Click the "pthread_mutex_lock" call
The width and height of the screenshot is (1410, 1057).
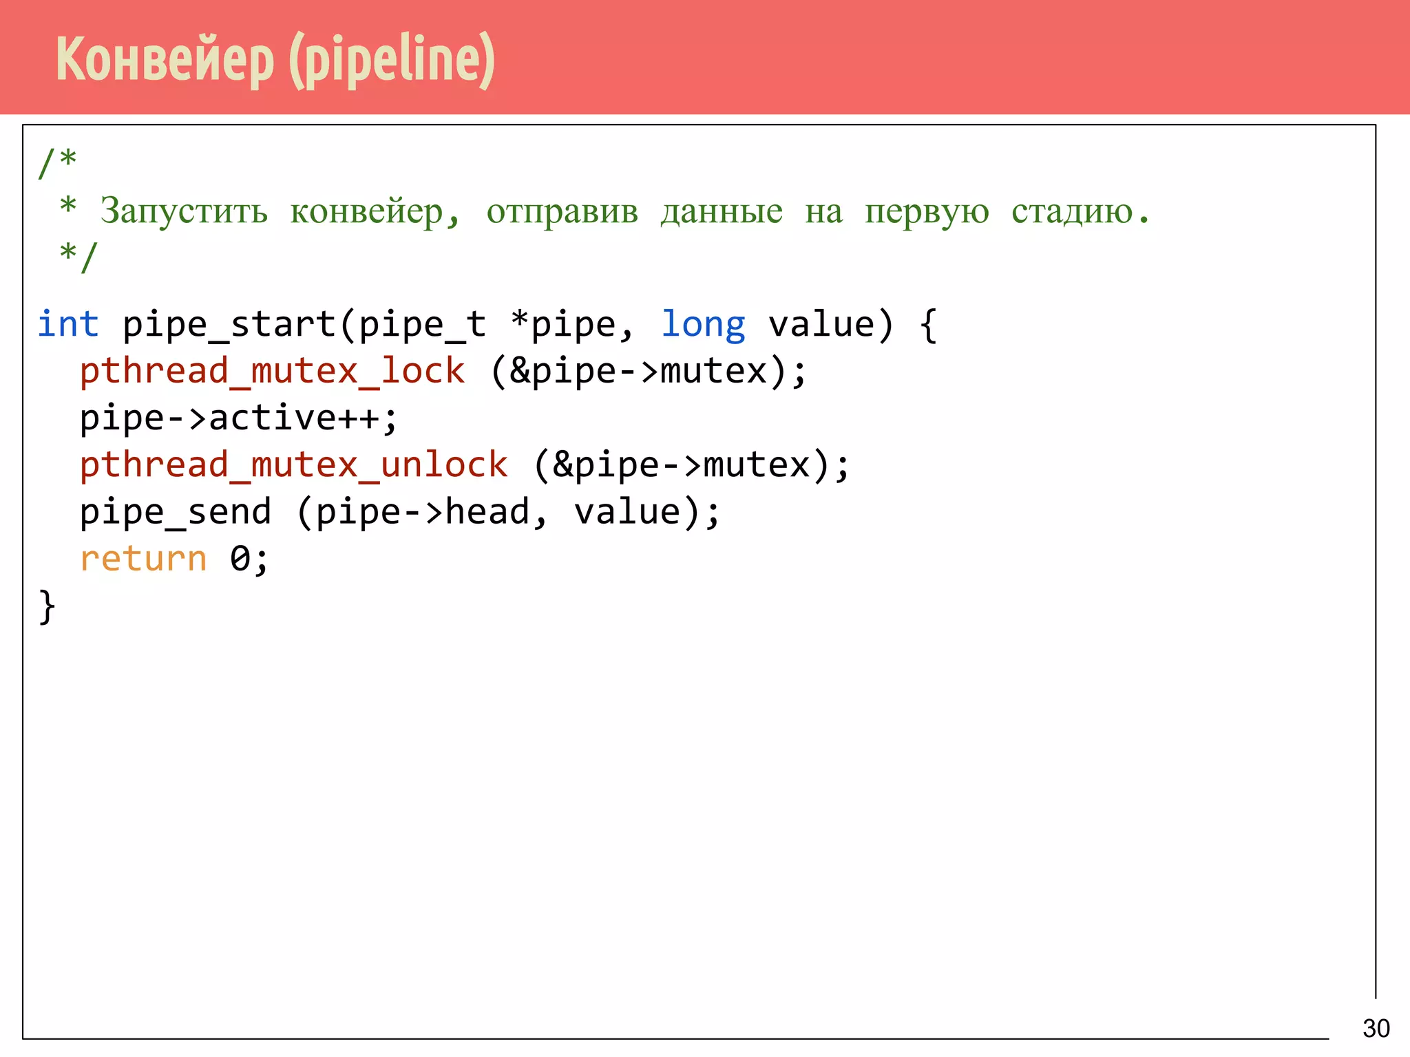273,372
